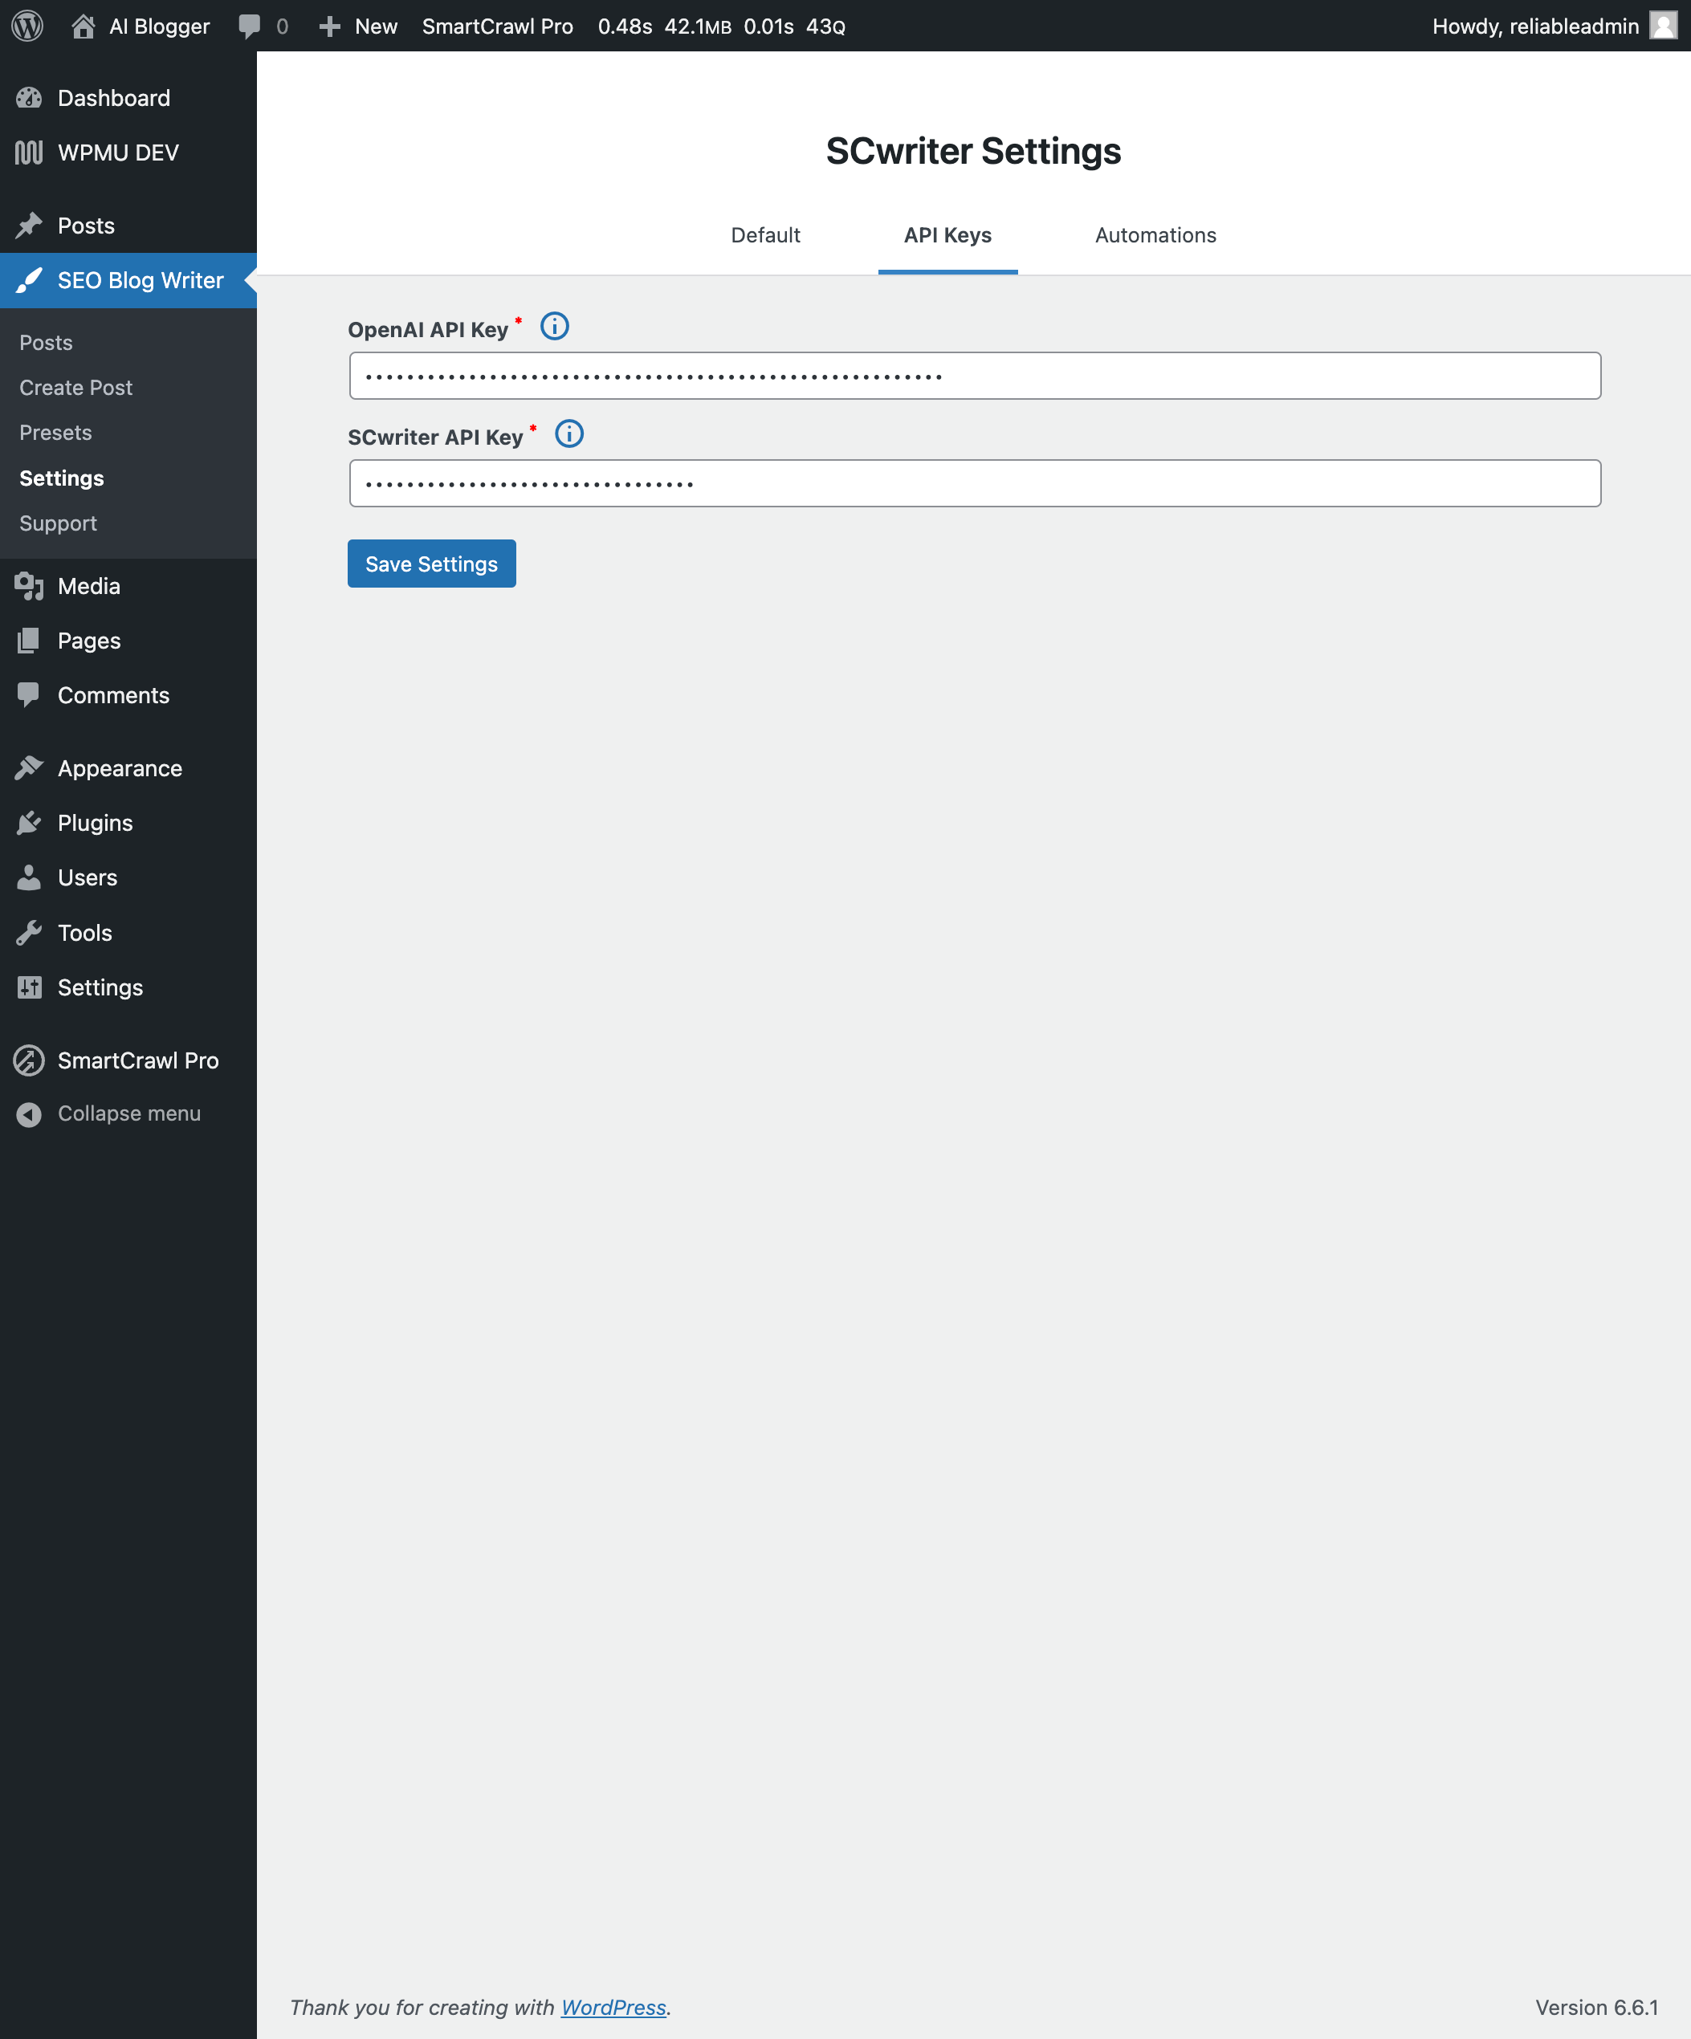Viewport: 1691px width, 2039px height.
Task: Click the SEO Blog Writer brush icon
Action: (x=29, y=279)
